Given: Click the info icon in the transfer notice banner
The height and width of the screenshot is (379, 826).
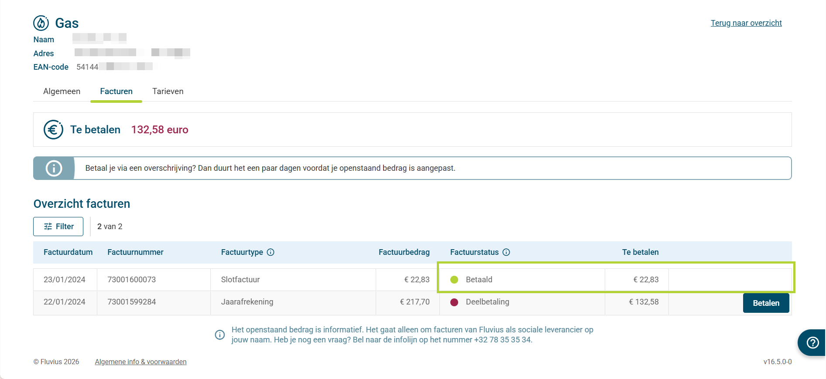Looking at the screenshot, I should click(54, 168).
